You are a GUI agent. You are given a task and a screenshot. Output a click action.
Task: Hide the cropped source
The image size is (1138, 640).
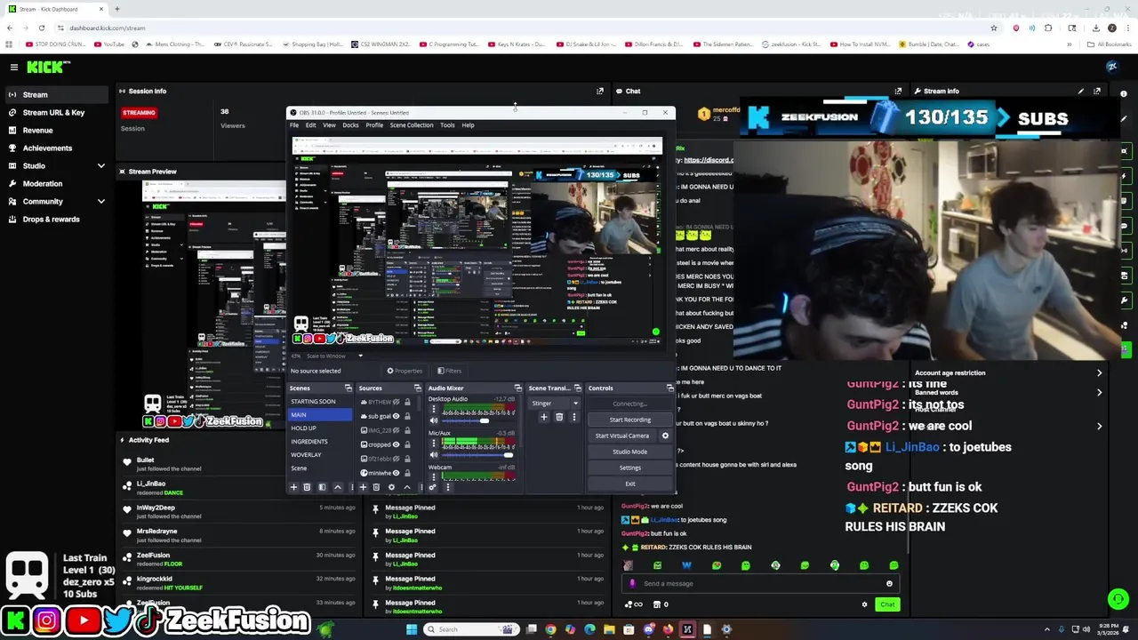(x=397, y=444)
